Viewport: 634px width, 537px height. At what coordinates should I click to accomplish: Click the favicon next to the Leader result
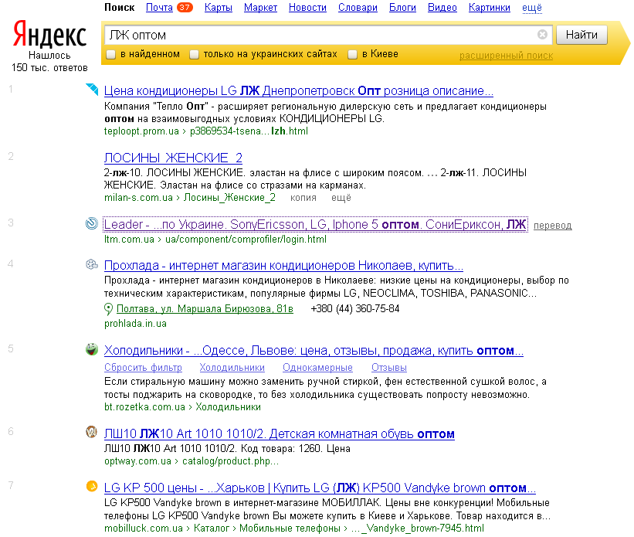pyautogui.click(x=92, y=223)
